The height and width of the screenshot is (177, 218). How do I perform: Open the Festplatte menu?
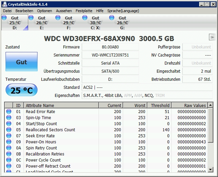pyautogui.click(x=84, y=11)
